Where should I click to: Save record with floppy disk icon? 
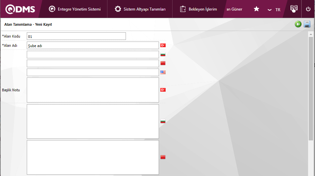pyautogui.click(x=307, y=24)
